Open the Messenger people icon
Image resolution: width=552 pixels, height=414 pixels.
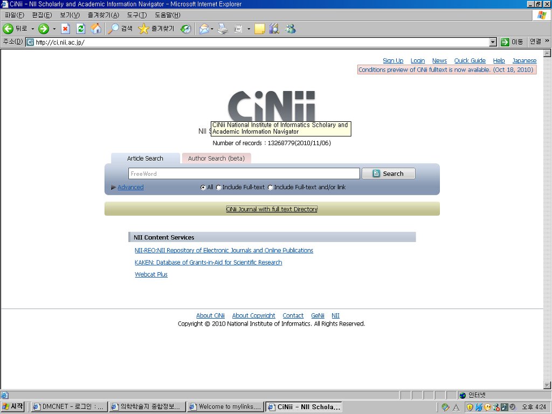click(291, 29)
